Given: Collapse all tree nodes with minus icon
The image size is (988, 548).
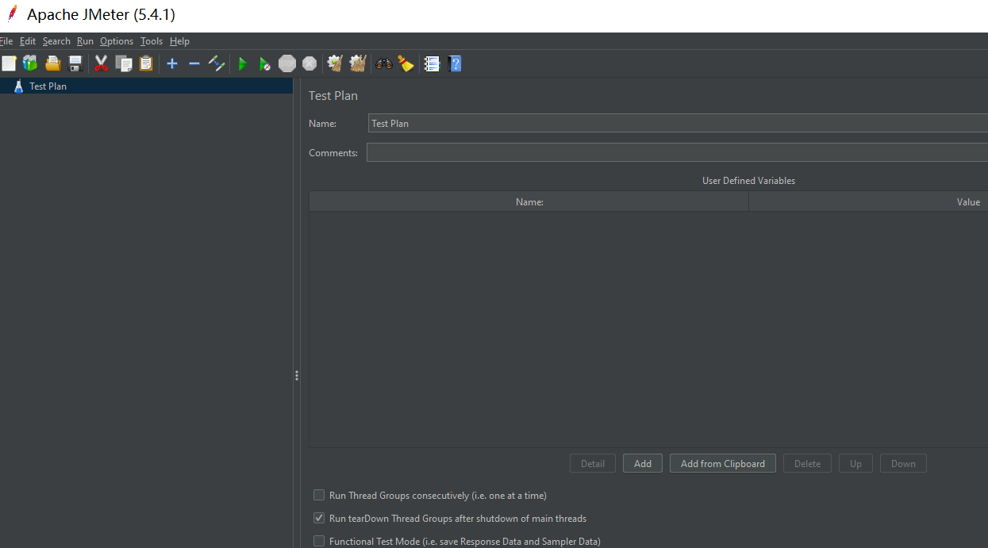Looking at the screenshot, I should [x=194, y=63].
